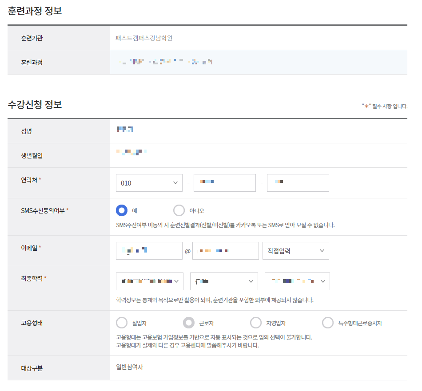The height and width of the screenshot is (391, 422).
Task: Open the phone prefix dropdown showing 010
Action: click(x=149, y=182)
